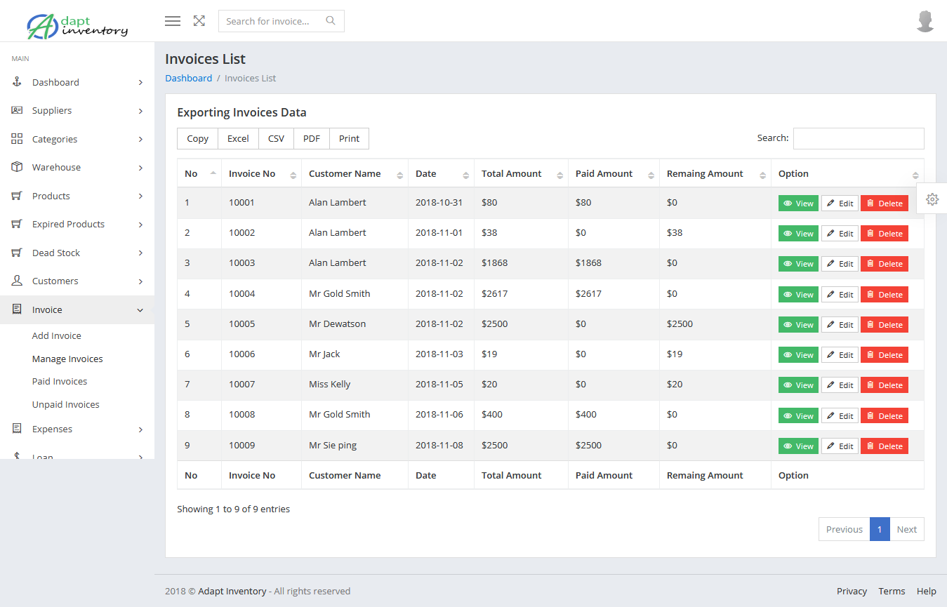The image size is (947, 607).
Task: Click the hamburger menu icon
Action: (x=173, y=21)
